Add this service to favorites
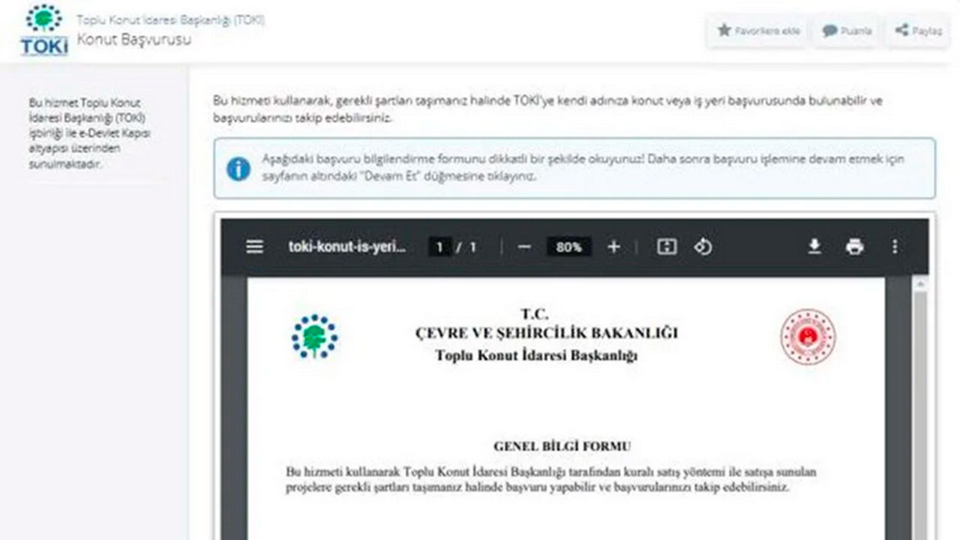This screenshot has height=540, width=960. pos(757,31)
